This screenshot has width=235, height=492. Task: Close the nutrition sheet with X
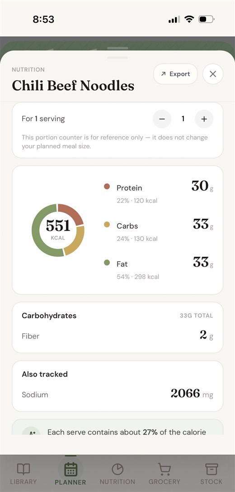tap(213, 74)
